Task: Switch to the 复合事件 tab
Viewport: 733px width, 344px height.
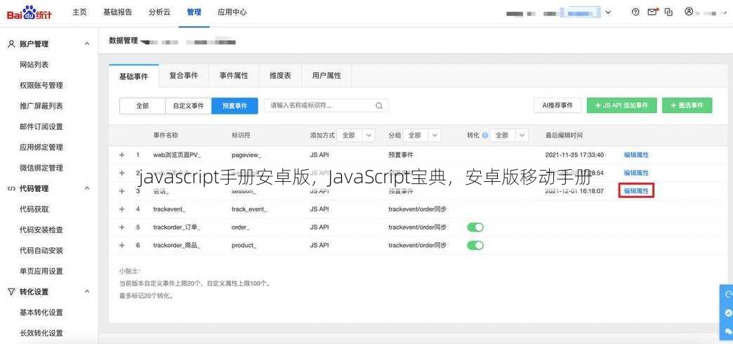Action: tap(184, 76)
